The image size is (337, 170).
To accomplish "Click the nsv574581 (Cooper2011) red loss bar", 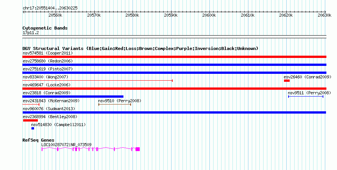I will point(174,57).
